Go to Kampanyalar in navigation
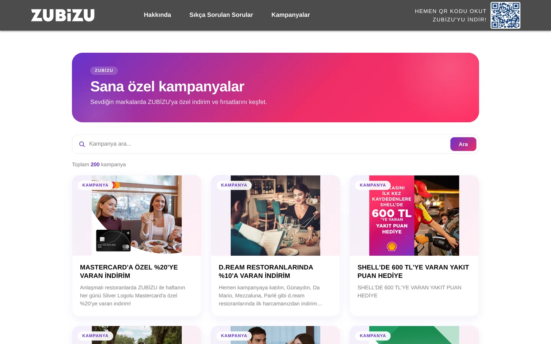The width and height of the screenshot is (551, 344). click(290, 15)
